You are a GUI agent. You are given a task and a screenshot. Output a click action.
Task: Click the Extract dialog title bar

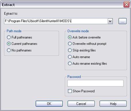62,5
